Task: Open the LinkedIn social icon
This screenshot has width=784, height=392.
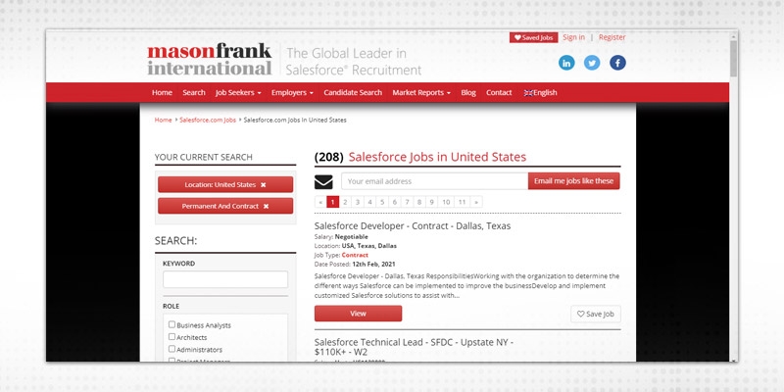Action: click(x=566, y=63)
